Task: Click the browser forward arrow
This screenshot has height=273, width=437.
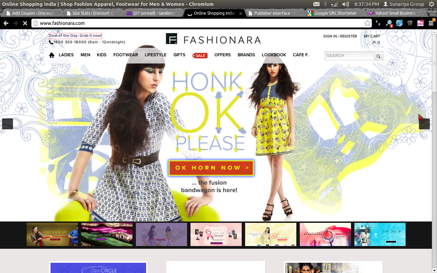Action: tap(15, 23)
